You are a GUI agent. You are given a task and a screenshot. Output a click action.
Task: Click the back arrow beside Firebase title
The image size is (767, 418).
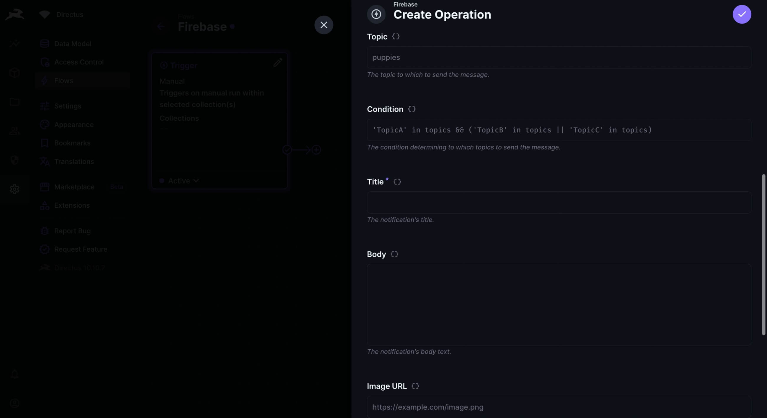click(161, 27)
